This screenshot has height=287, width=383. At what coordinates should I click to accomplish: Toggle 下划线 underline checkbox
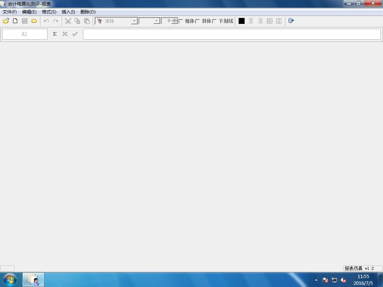(x=214, y=21)
